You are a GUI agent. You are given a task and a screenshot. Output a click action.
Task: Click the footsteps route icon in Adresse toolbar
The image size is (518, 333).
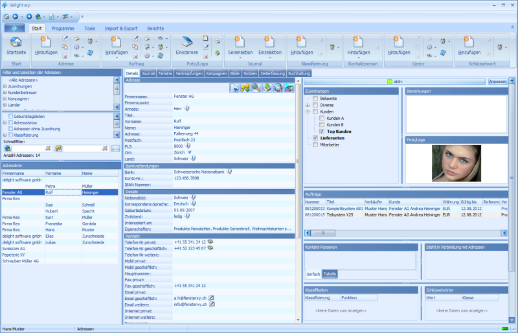point(245,87)
